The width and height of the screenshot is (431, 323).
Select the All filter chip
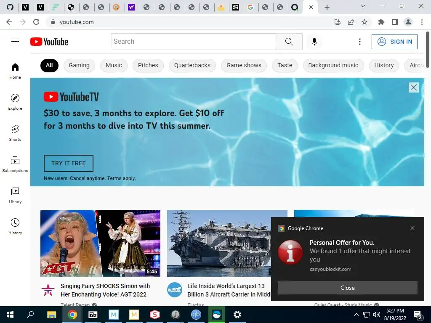49,65
